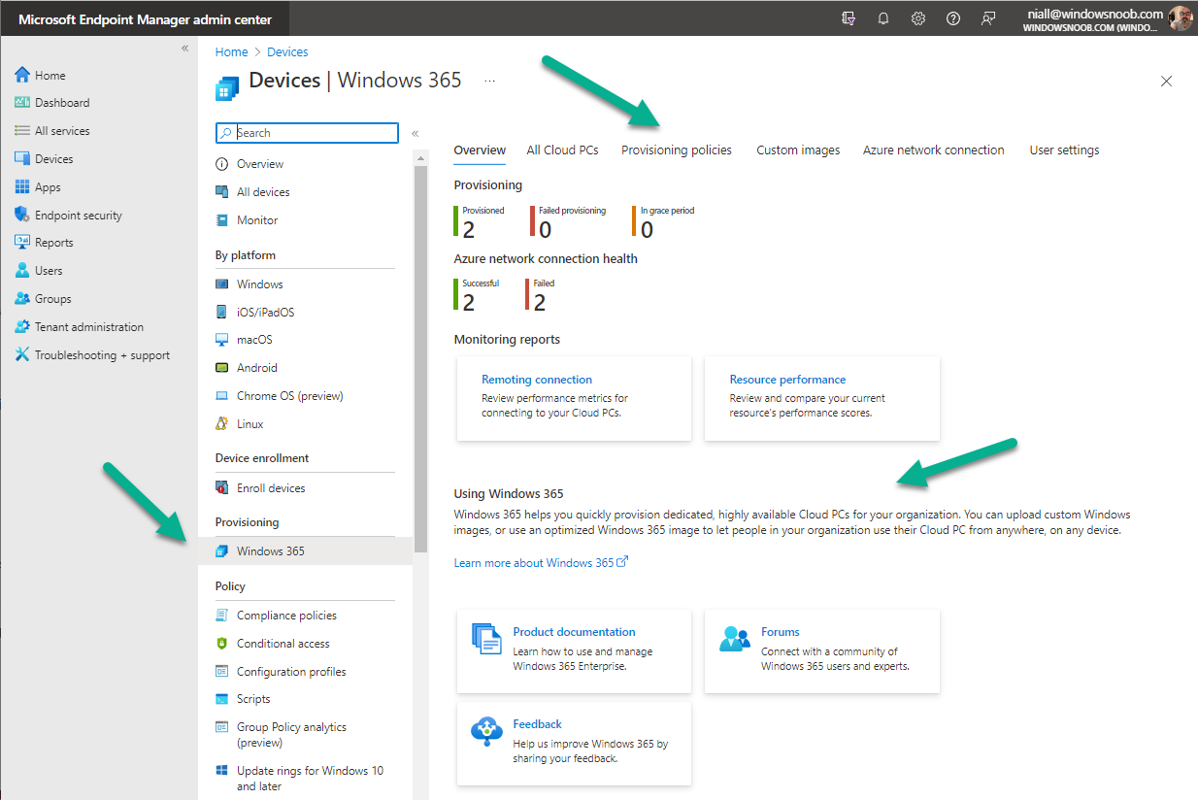Image resolution: width=1198 pixels, height=800 pixels.
Task: Open All services in the left navigation
Action: (x=52, y=131)
